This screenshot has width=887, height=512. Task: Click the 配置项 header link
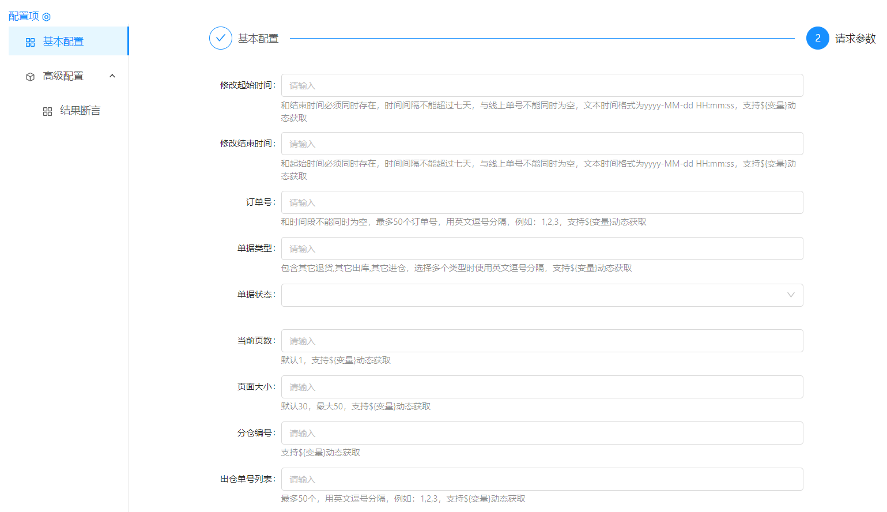(24, 16)
